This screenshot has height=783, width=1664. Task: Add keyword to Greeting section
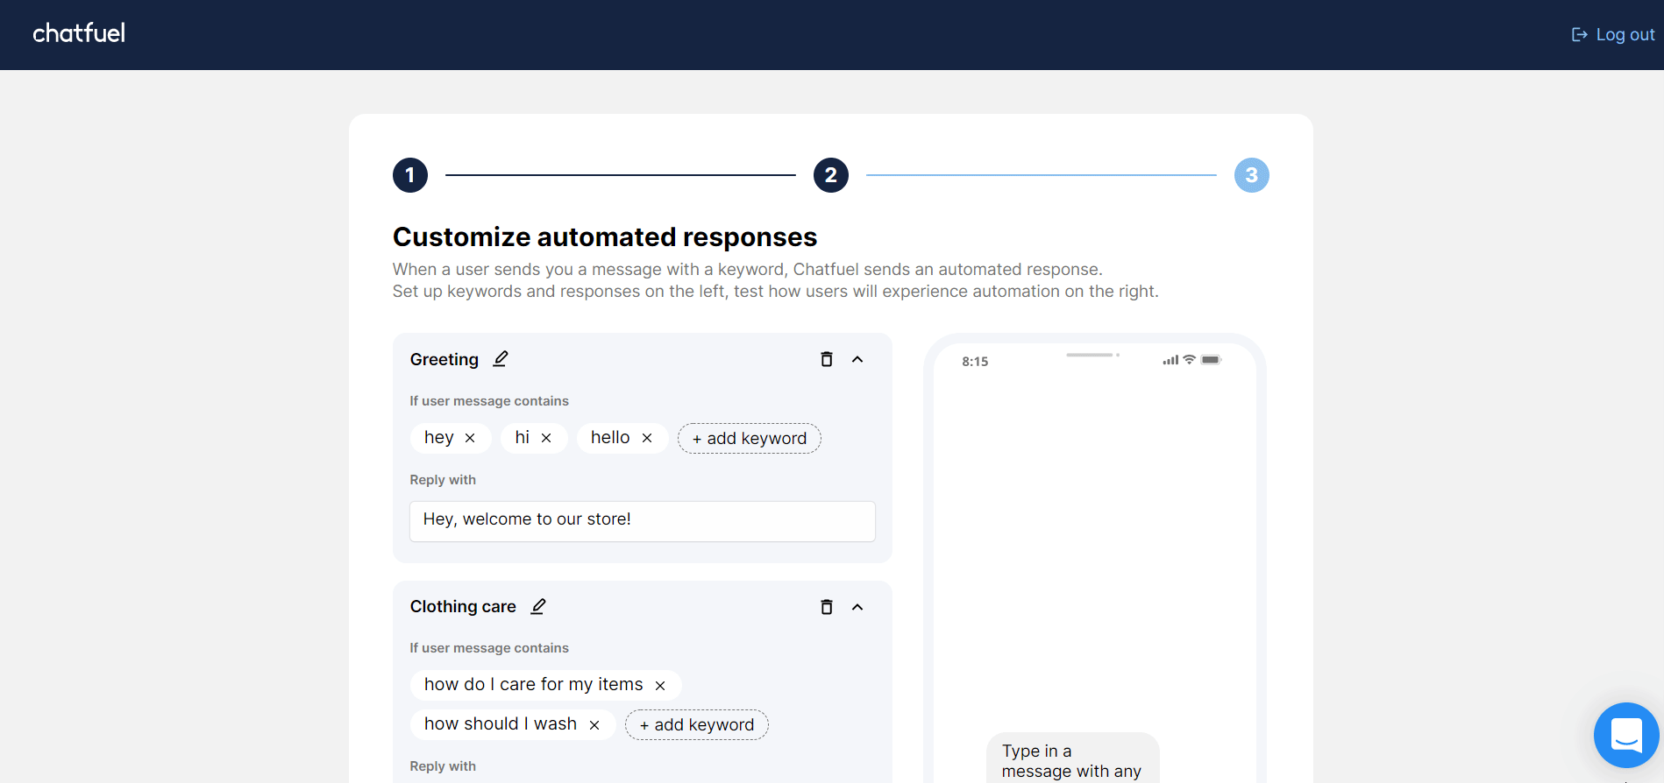pyautogui.click(x=749, y=439)
